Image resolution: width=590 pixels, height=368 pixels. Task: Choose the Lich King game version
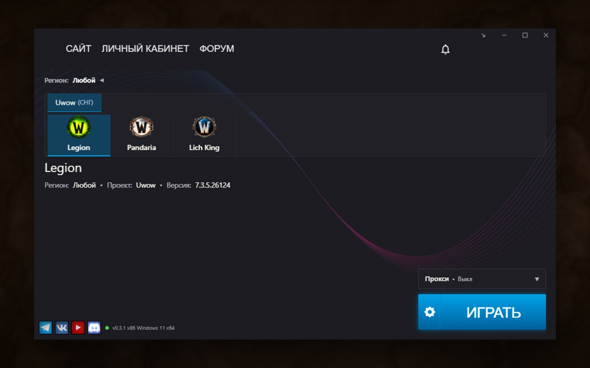[x=204, y=135]
